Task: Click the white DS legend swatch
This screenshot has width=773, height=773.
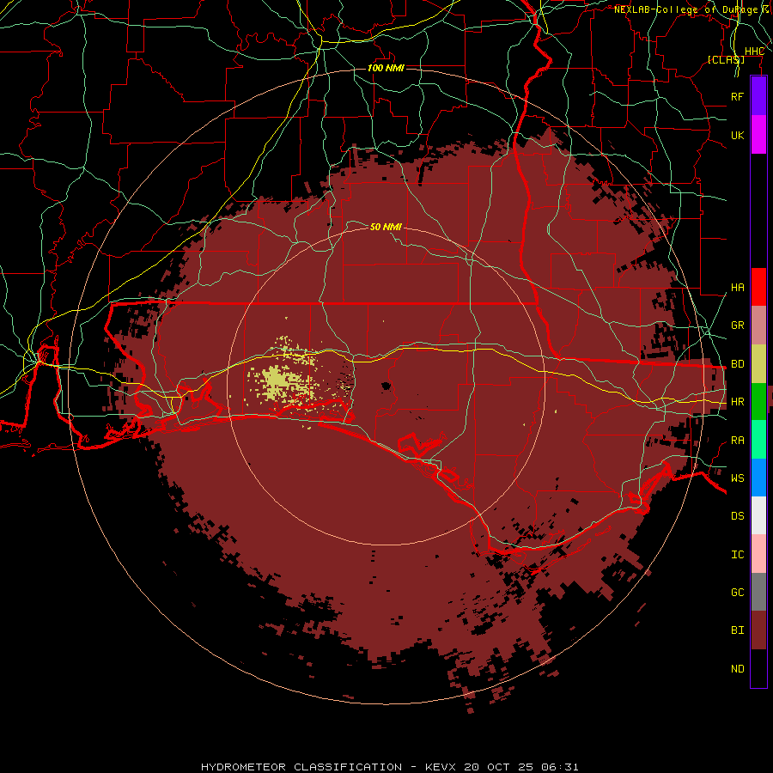Action: [x=758, y=515]
